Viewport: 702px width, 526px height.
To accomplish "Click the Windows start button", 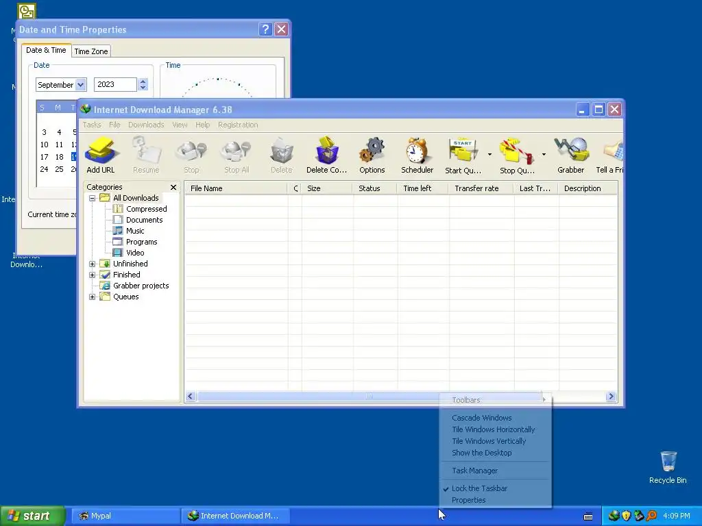I will point(33,516).
